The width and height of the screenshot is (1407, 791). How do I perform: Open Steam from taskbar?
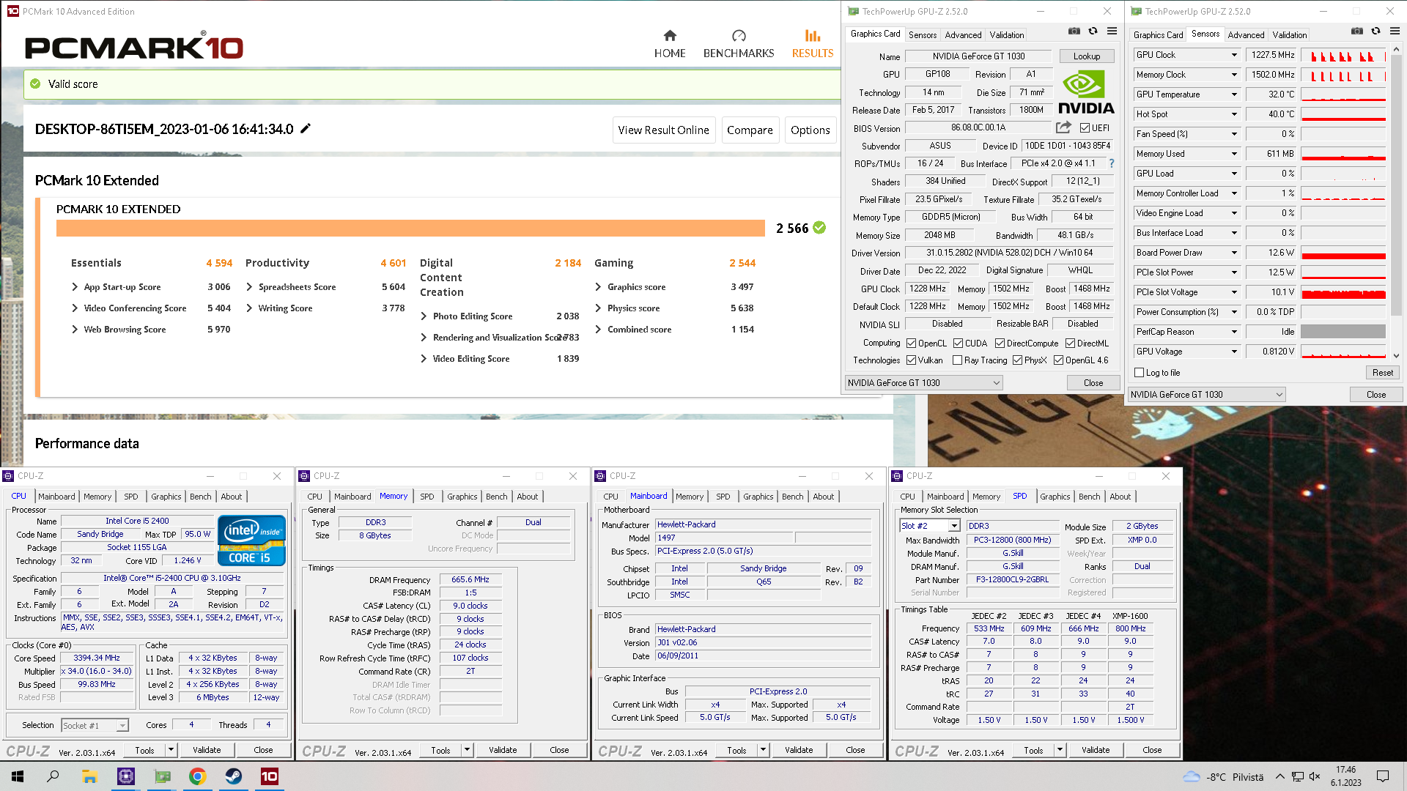coord(234,776)
